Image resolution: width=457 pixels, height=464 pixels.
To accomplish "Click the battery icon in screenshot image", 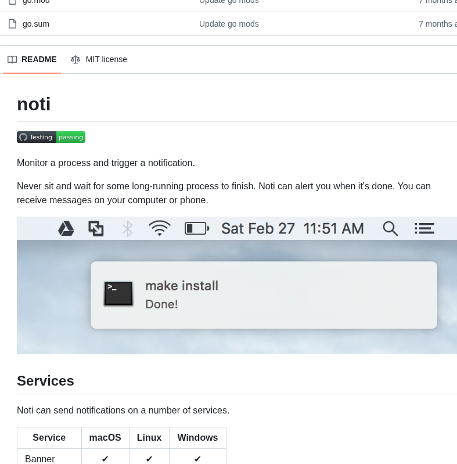I will tap(197, 228).
